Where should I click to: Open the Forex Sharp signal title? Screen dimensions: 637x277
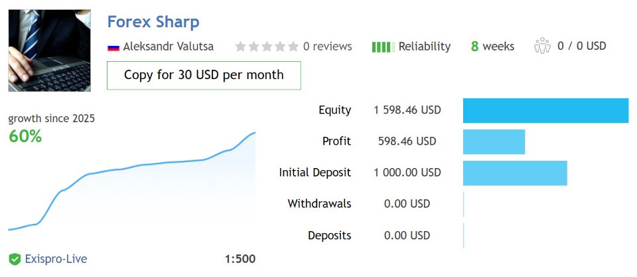point(153,21)
